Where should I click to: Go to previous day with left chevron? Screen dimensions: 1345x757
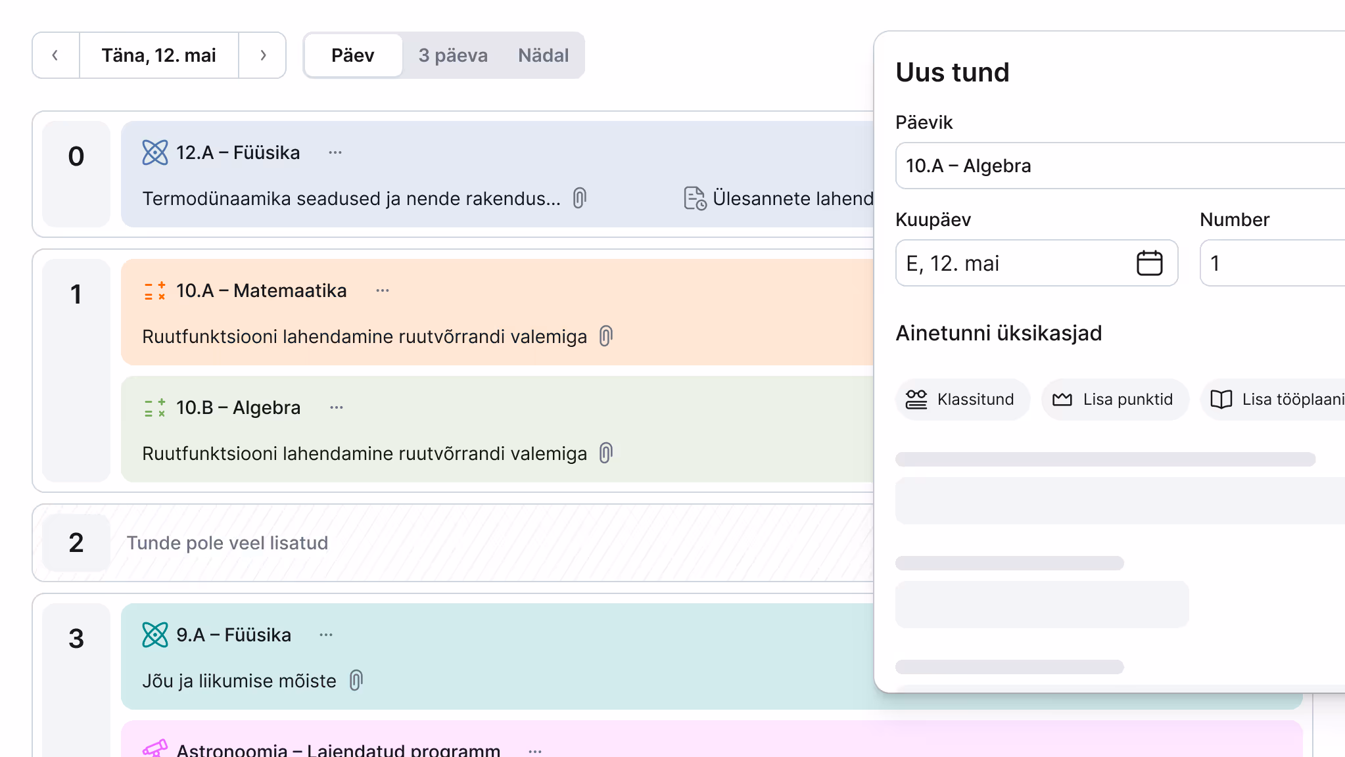coord(56,55)
